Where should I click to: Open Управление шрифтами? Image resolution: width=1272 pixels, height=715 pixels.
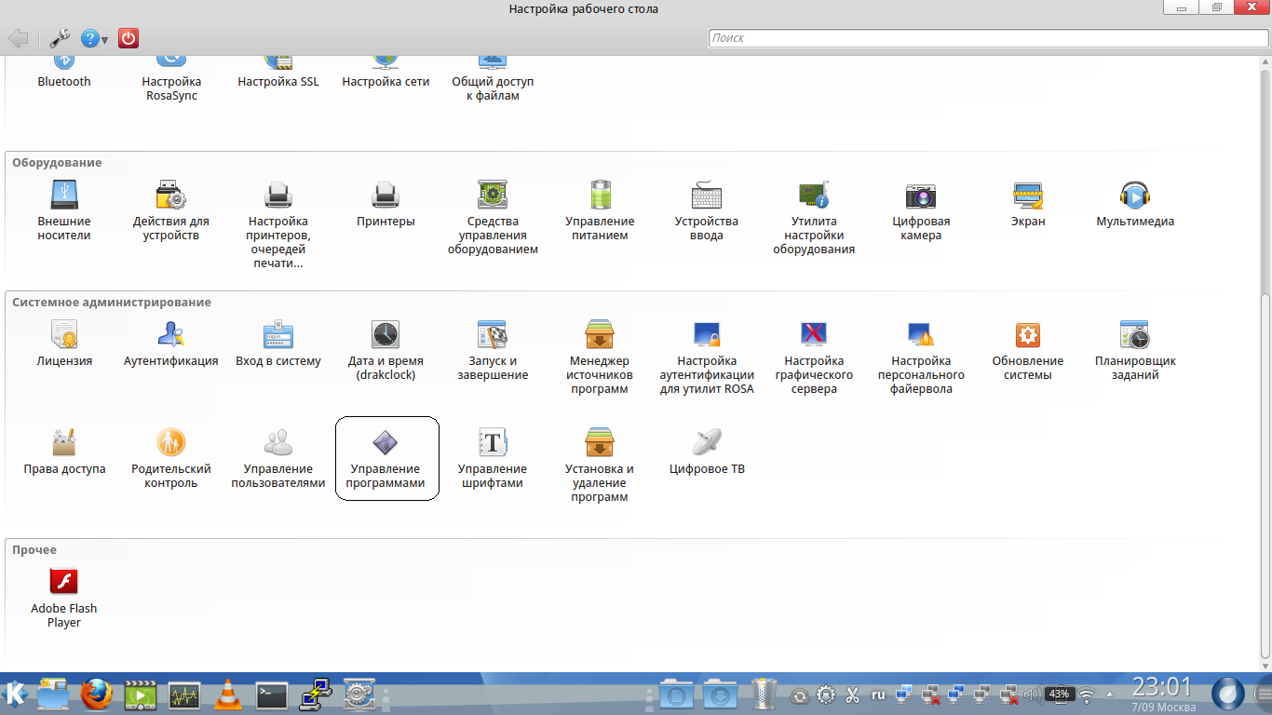(493, 459)
